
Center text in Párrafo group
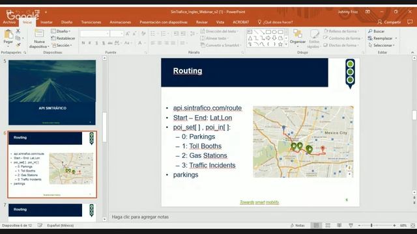(160, 43)
